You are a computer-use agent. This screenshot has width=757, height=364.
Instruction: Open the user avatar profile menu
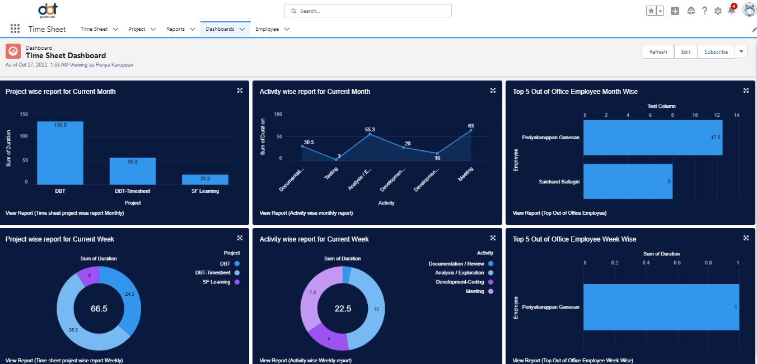click(x=749, y=10)
